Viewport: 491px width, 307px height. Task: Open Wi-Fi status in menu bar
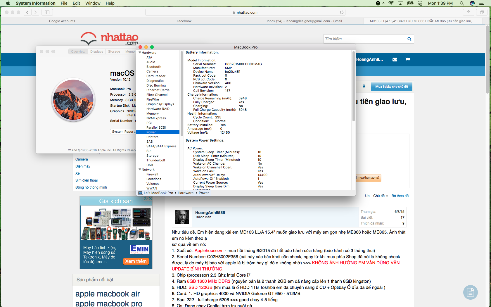(391, 3)
